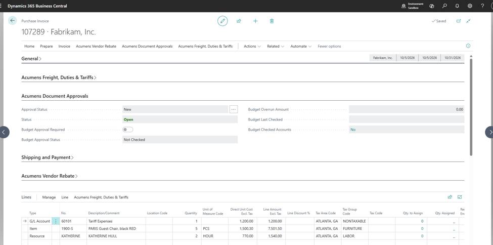The image size is (493, 245).
Task: Go to previous record arrow
Action: (4, 132)
